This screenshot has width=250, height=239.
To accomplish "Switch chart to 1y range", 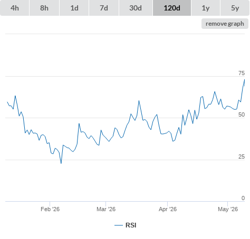I will click(206, 8).
